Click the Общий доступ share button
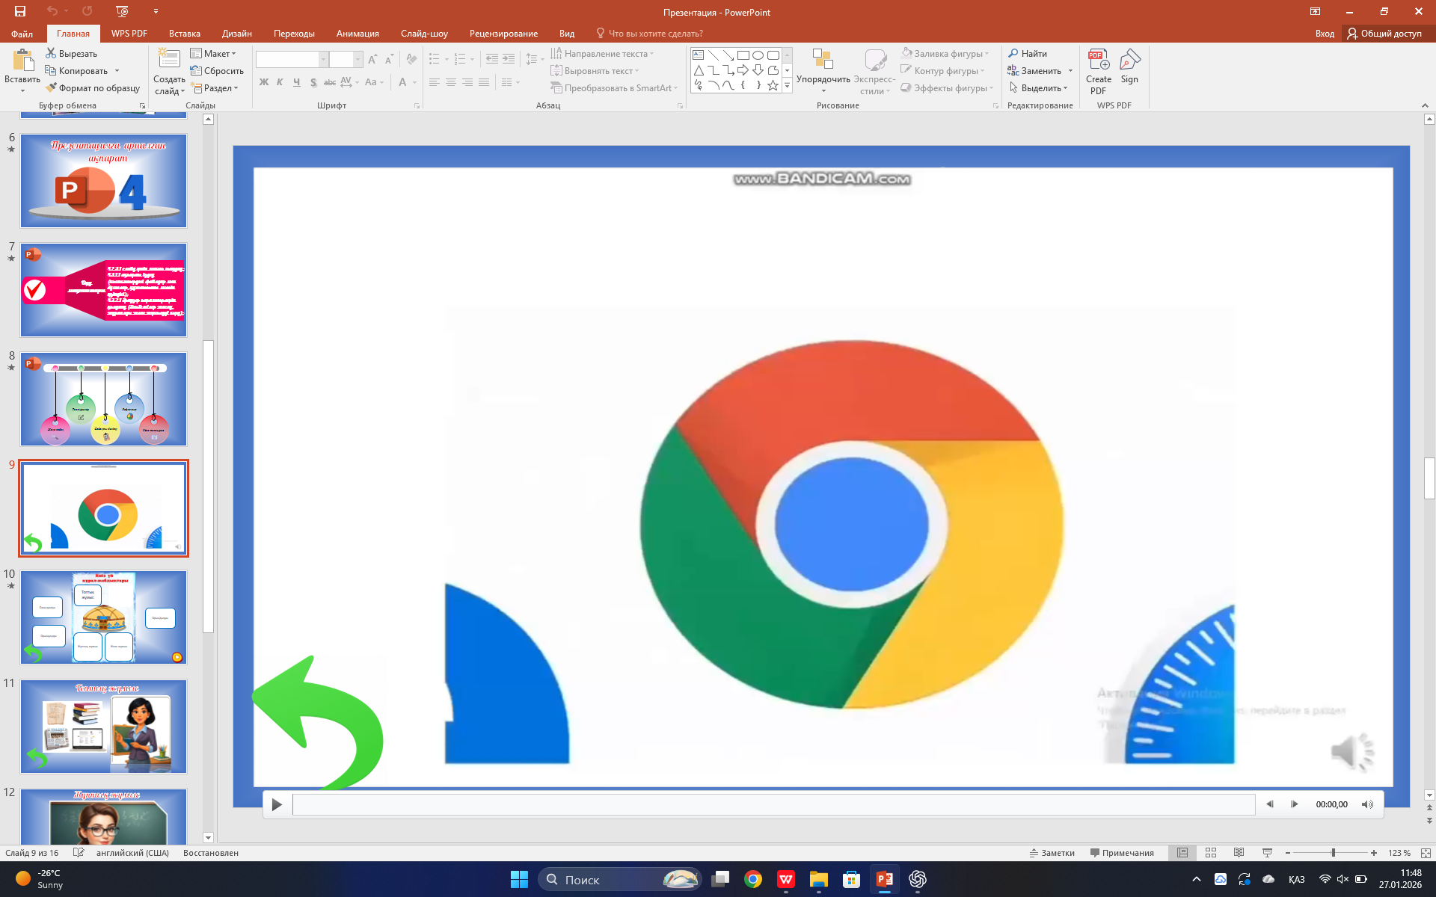 click(1385, 34)
